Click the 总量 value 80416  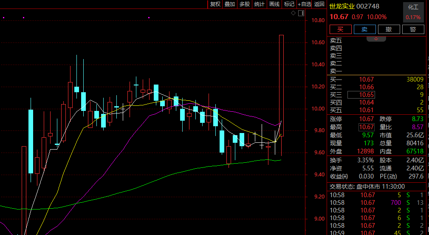coord(415,143)
